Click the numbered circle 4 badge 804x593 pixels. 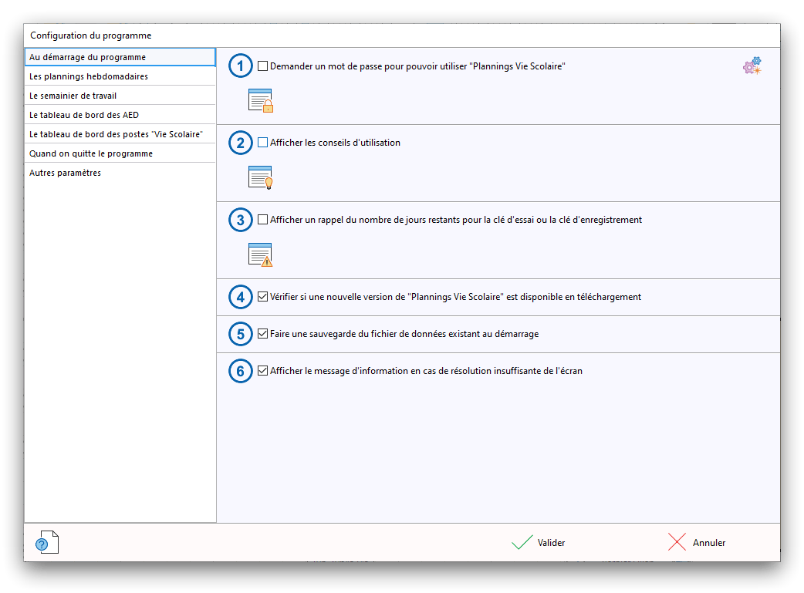click(x=241, y=297)
